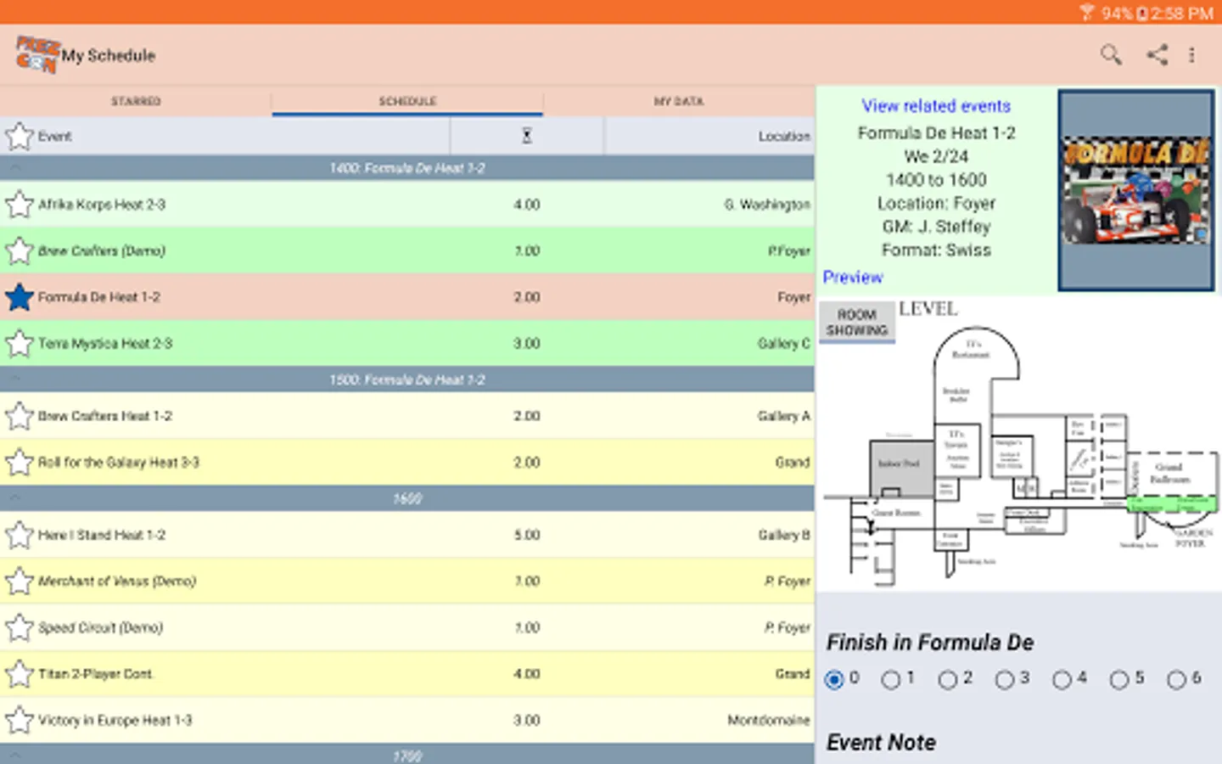Viewport: 1222px width, 764px height.
Task: Star Titan 2-Player Cont.
Action: tap(19, 674)
